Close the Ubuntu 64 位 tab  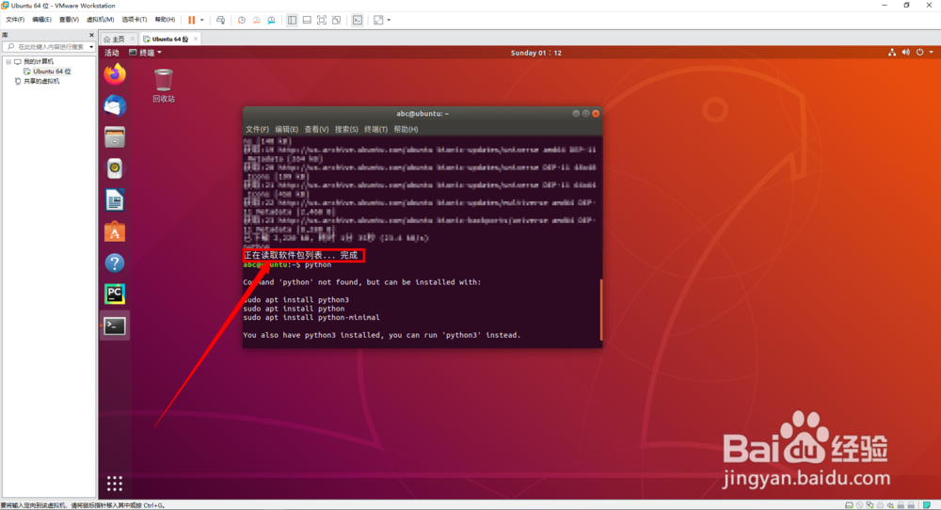point(196,39)
